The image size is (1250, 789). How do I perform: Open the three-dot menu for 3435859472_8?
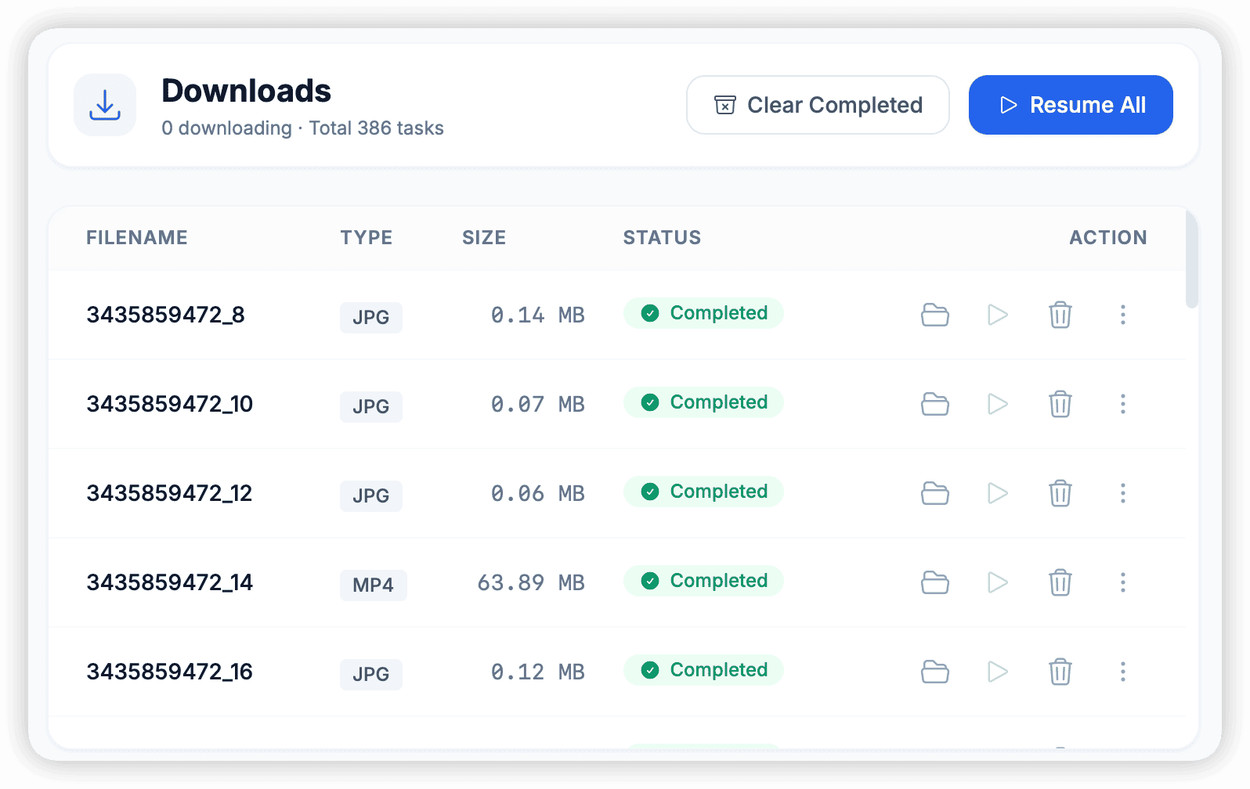pyautogui.click(x=1123, y=315)
